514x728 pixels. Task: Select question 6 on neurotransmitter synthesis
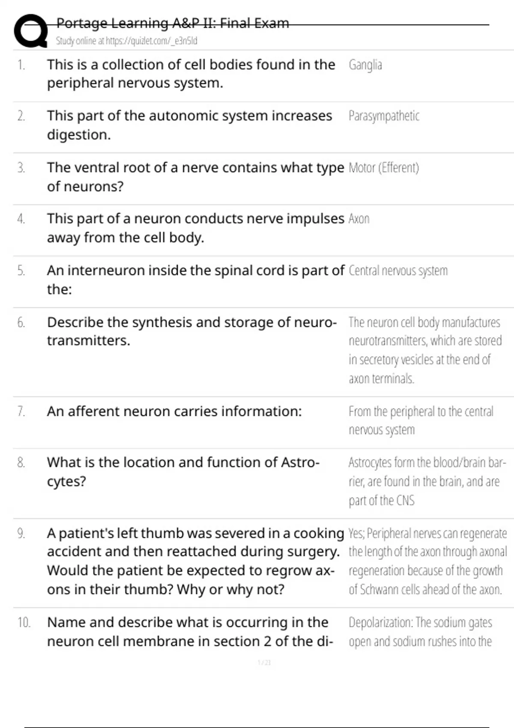coord(191,331)
